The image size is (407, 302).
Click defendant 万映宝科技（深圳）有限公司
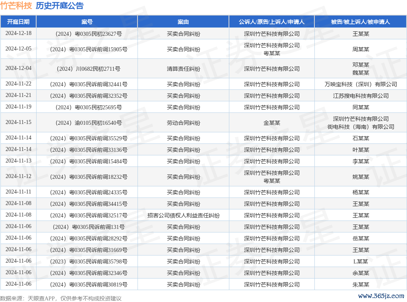(361, 84)
